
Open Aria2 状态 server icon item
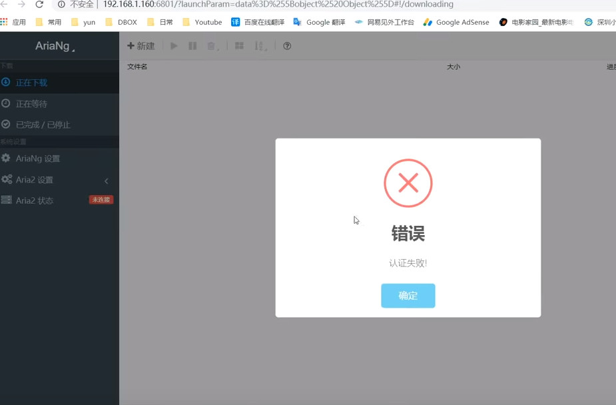34,201
